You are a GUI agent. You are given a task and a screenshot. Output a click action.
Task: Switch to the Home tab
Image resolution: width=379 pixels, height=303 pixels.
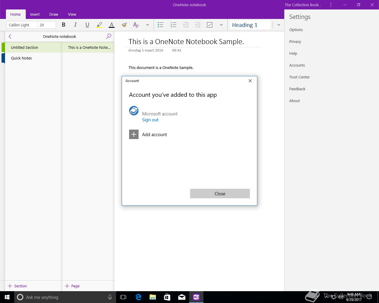(x=15, y=14)
